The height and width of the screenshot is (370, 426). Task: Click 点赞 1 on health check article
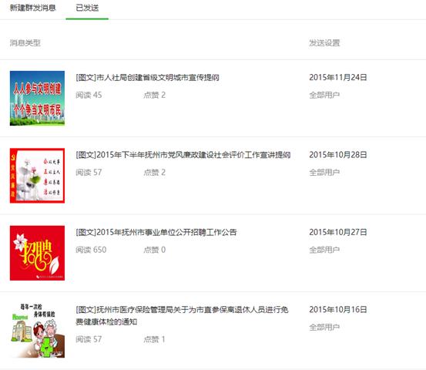(154, 339)
